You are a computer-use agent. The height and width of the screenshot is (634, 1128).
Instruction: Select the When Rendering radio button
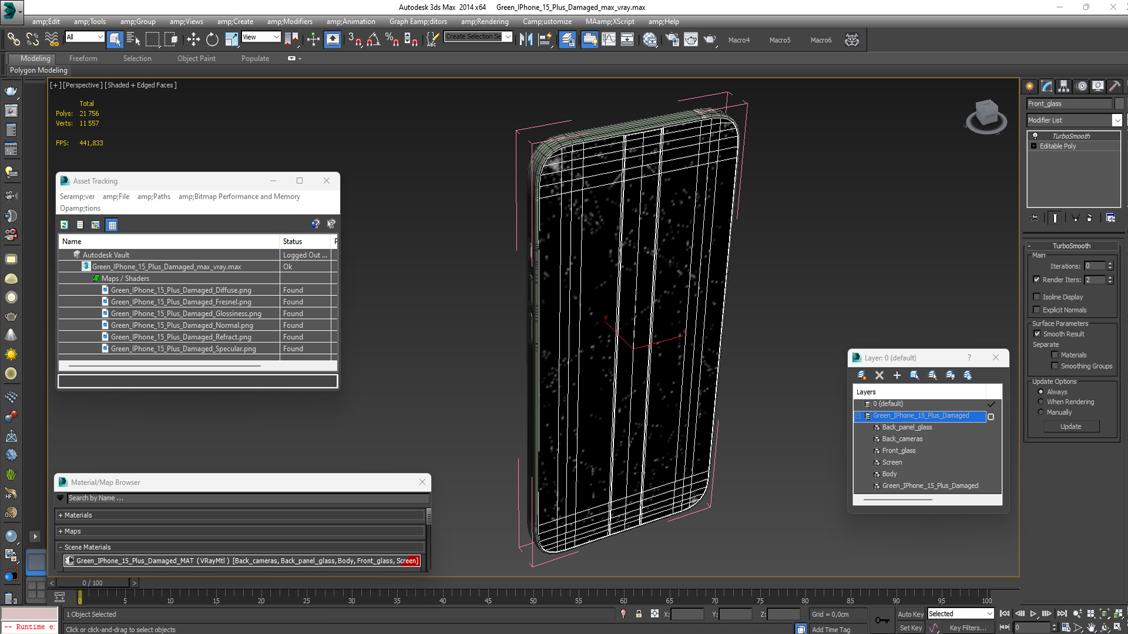[1040, 402]
